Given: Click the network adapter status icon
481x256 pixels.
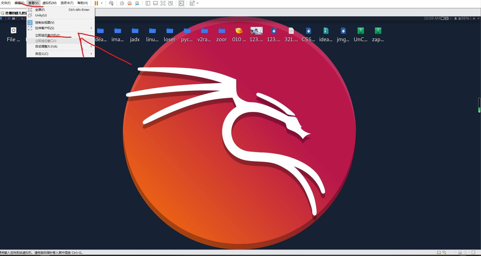Looking at the screenshot, I should pos(444,252).
